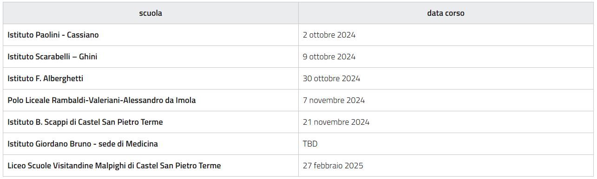The height and width of the screenshot is (179, 597).
Task: Click the date 30 ottobre 2024
Action: click(331, 78)
